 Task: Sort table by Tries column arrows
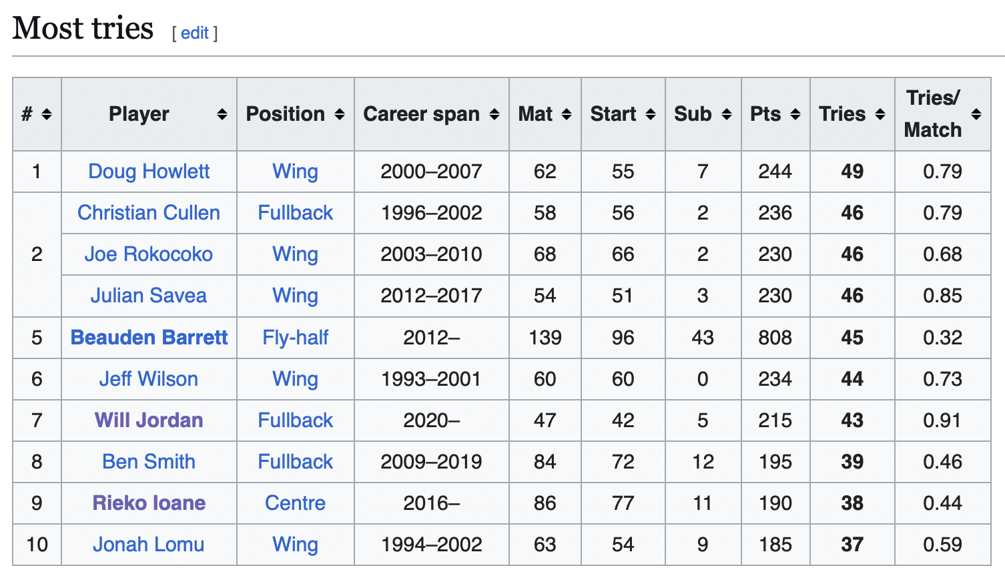coord(880,115)
